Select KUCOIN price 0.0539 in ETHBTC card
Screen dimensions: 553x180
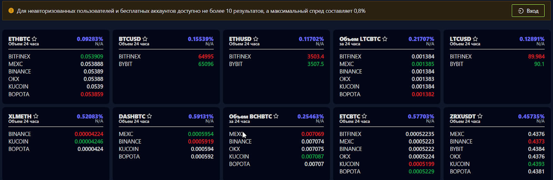tap(95, 87)
